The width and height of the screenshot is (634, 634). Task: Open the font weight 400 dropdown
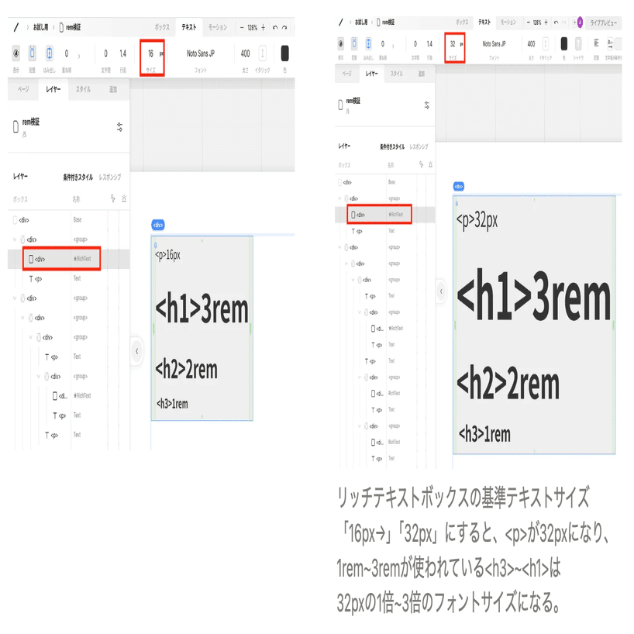coord(245,54)
